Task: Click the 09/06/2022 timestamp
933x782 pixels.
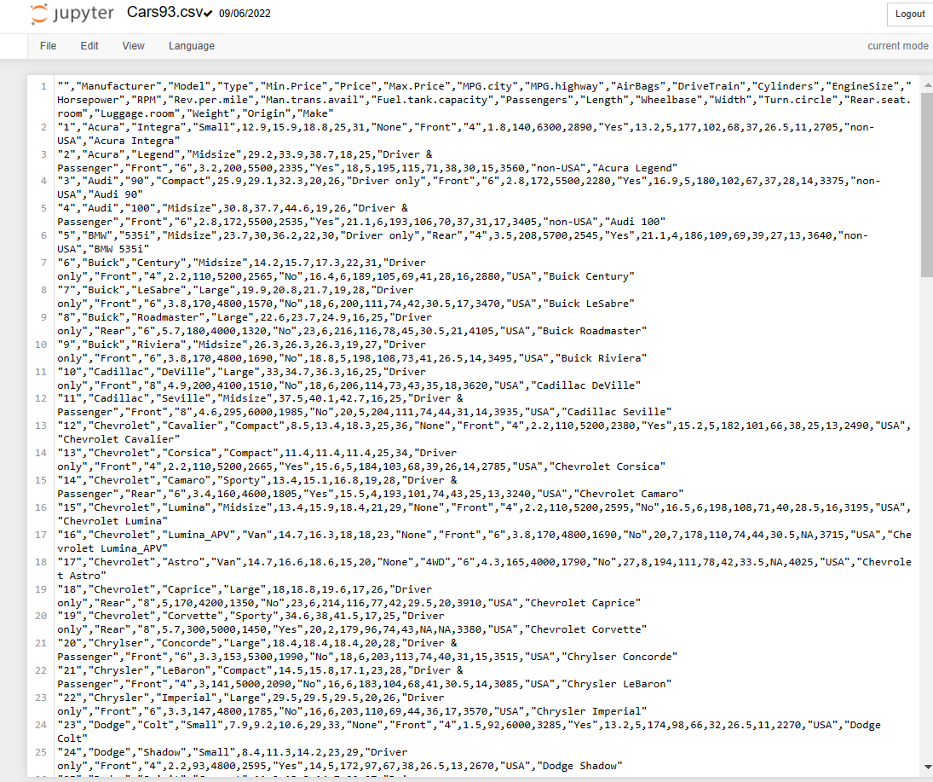Action: click(245, 14)
